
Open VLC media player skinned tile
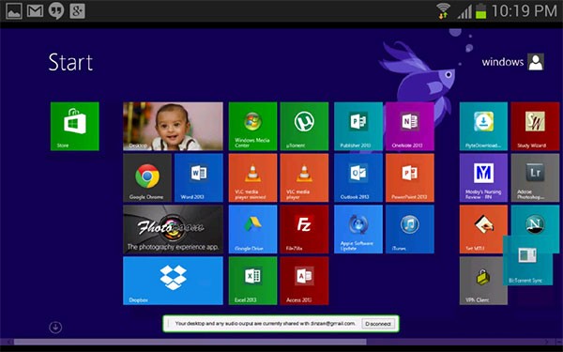click(252, 177)
